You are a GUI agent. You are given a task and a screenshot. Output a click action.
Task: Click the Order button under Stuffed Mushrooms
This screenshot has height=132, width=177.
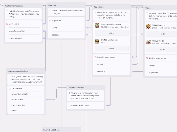(112, 49)
